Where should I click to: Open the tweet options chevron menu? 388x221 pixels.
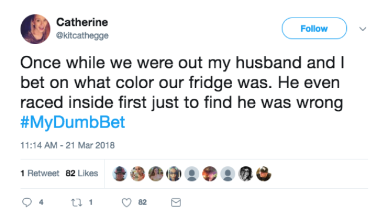point(363,29)
